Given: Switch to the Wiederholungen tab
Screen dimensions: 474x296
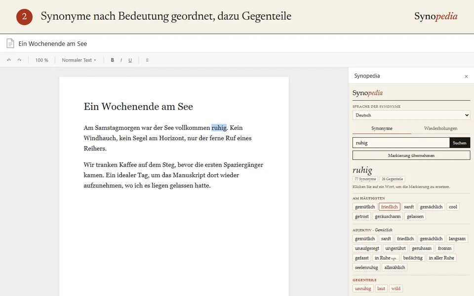Looking at the screenshot, I should click(x=440, y=128).
